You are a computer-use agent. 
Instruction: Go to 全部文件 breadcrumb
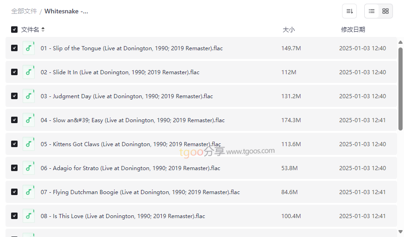click(24, 11)
